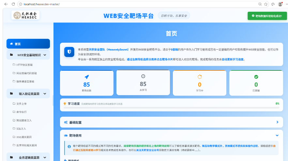
Task: Add page to favorites with star icon
Action: coord(266,4)
